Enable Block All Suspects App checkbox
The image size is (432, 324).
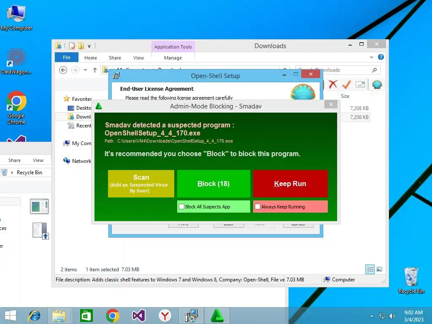(x=181, y=207)
